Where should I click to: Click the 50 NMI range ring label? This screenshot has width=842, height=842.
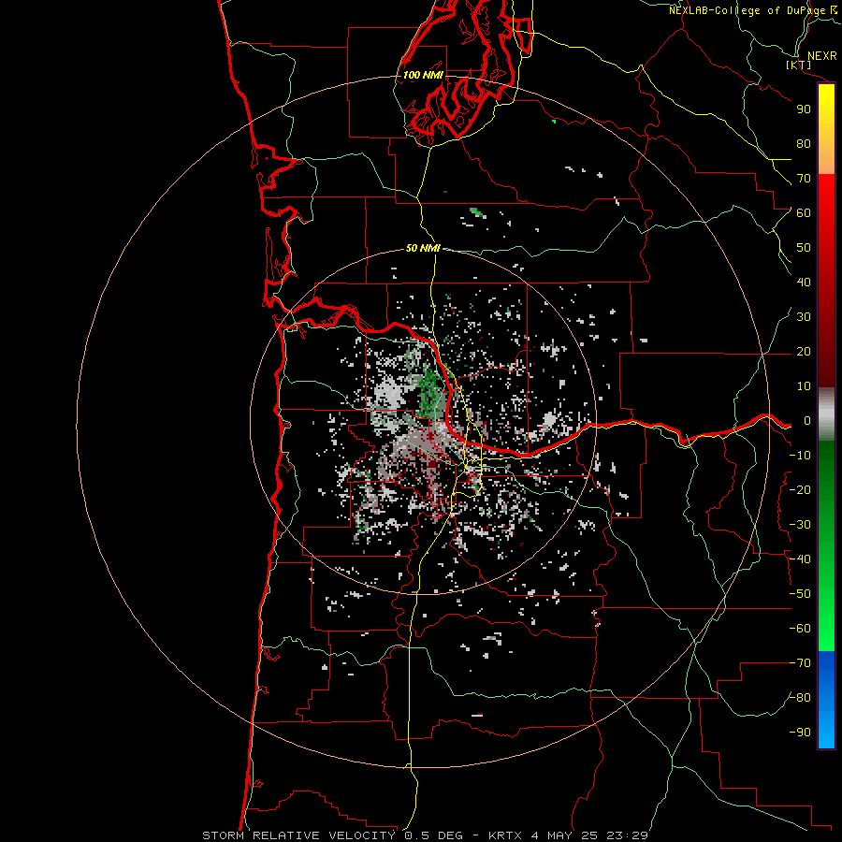423,248
